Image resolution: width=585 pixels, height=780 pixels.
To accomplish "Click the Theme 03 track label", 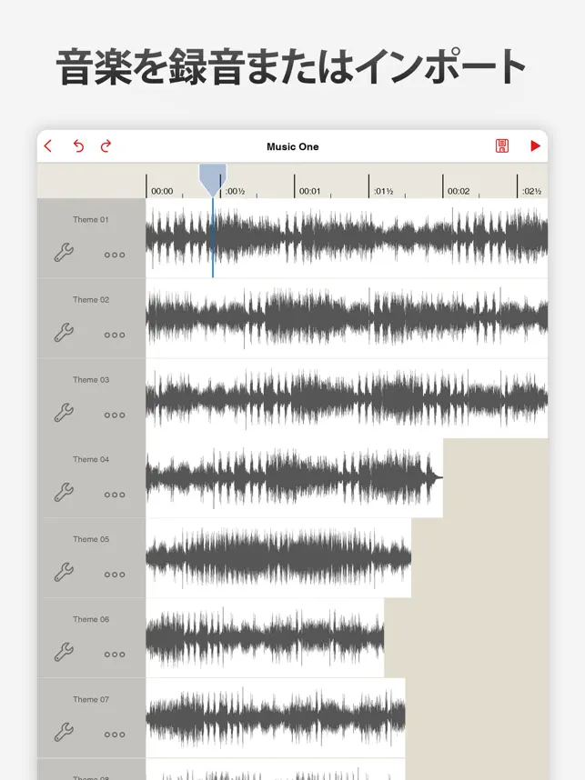I will point(91,380).
